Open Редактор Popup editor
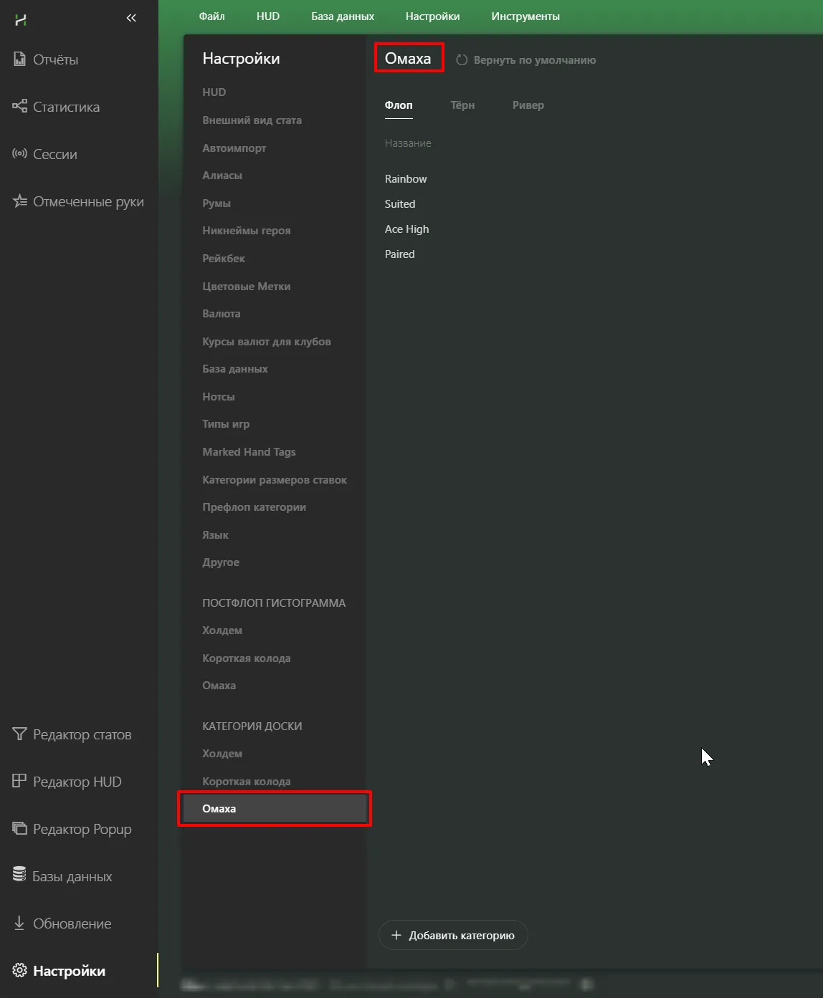Viewport: 823px width, 998px height. click(x=81, y=829)
